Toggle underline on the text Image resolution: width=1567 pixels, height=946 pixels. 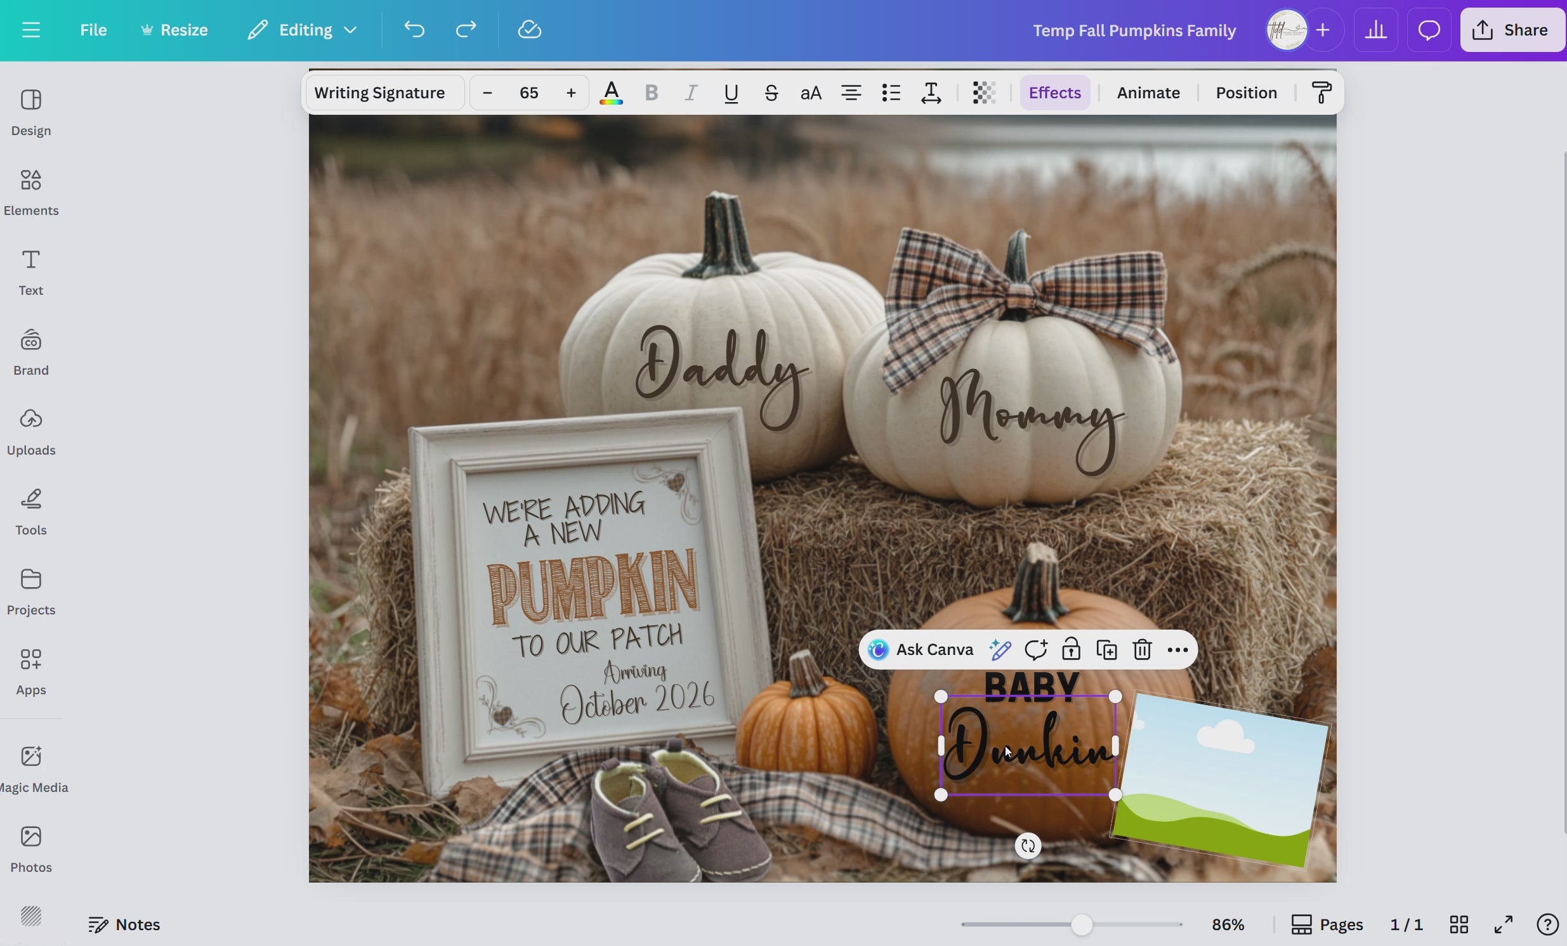(731, 93)
